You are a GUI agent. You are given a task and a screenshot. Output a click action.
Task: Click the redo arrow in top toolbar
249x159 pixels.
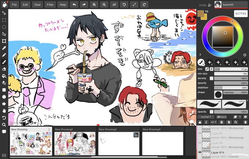tap(84, 5)
